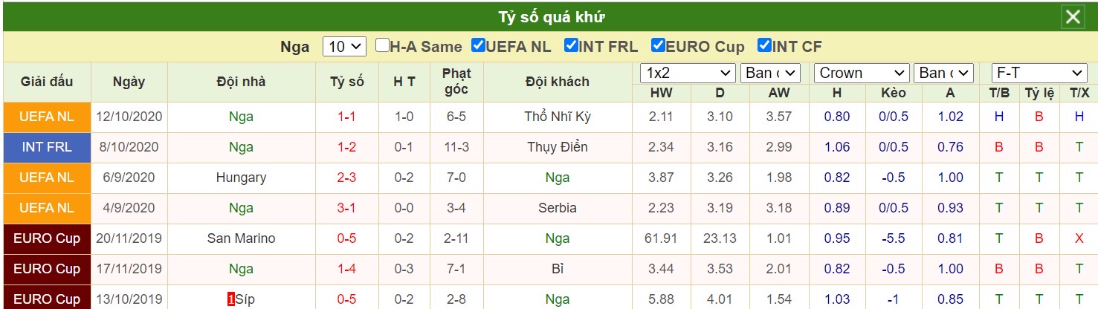Click the Thụy Điển team name
Image resolution: width=1098 pixels, height=309 pixels.
click(x=558, y=147)
